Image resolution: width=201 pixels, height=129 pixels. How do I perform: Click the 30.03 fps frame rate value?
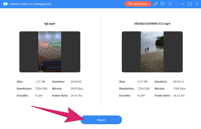click(x=179, y=96)
